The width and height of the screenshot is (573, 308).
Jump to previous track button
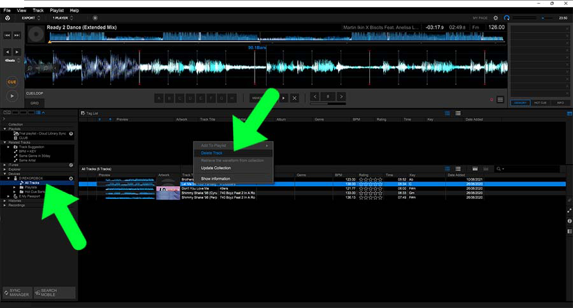pos(7,35)
